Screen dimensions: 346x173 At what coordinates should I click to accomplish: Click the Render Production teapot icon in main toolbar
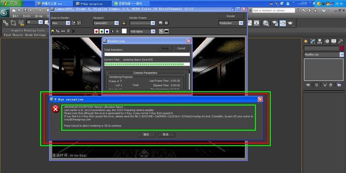pyautogui.click(x=291, y=23)
